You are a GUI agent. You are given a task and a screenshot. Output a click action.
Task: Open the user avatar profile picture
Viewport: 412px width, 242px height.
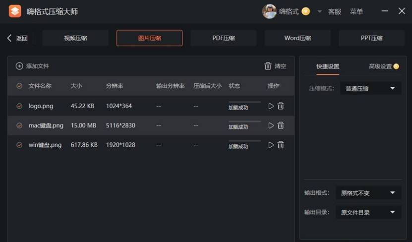pyautogui.click(x=269, y=11)
